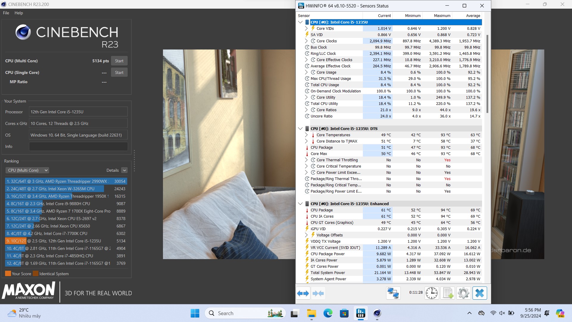Collapse CPU [#0] i5-1235U sensor group
Image resolution: width=572 pixels, height=322 pixels.
click(x=300, y=22)
